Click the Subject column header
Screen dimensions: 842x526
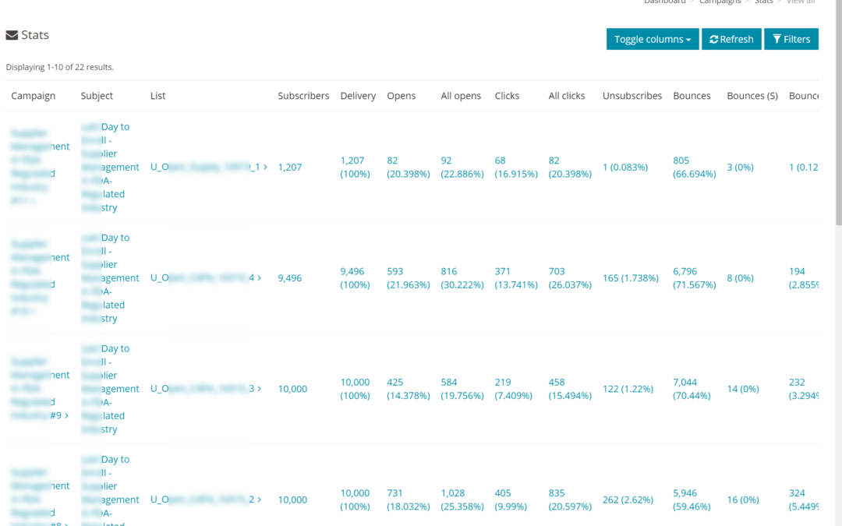[97, 96]
